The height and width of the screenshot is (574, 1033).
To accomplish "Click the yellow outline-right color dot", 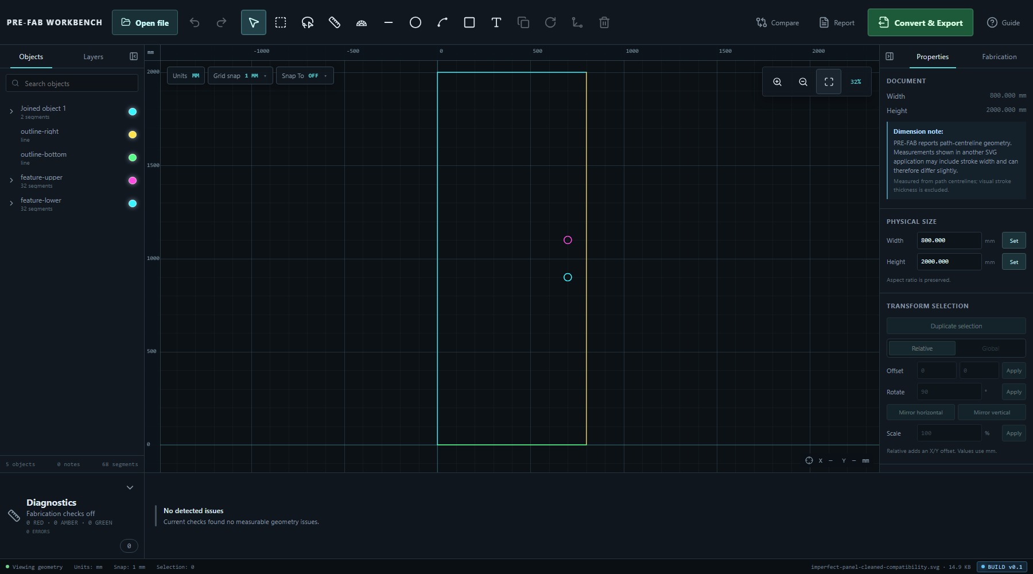I will point(133,134).
